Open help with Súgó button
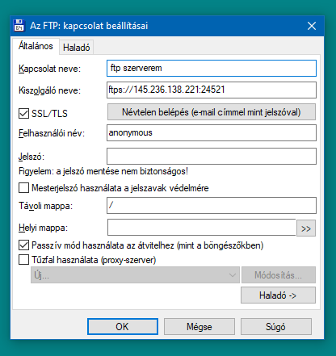This screenshot has width=336, height=356. click(276, 327)
